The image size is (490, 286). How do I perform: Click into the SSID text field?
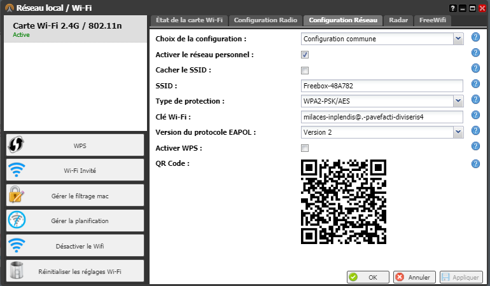click(x=382, y=86)
